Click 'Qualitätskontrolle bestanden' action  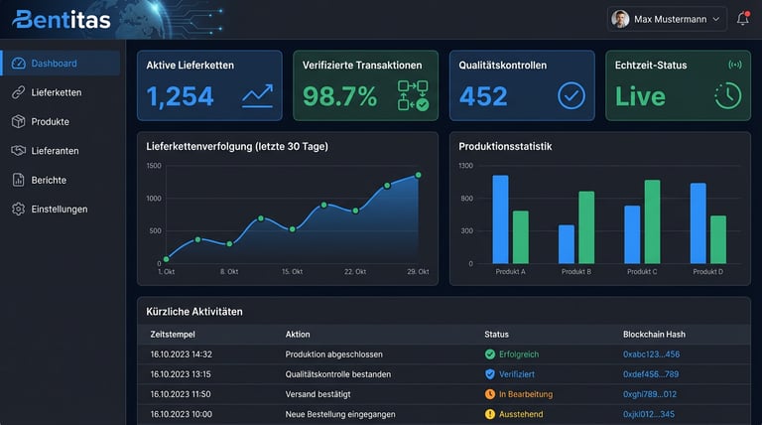(x=338, y=374)
